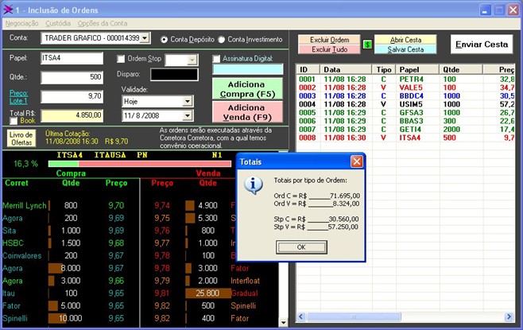Viewport: 523px width, 330px height.
Task: Click the order list scroll left arrow
Action: tap(301, 316)
